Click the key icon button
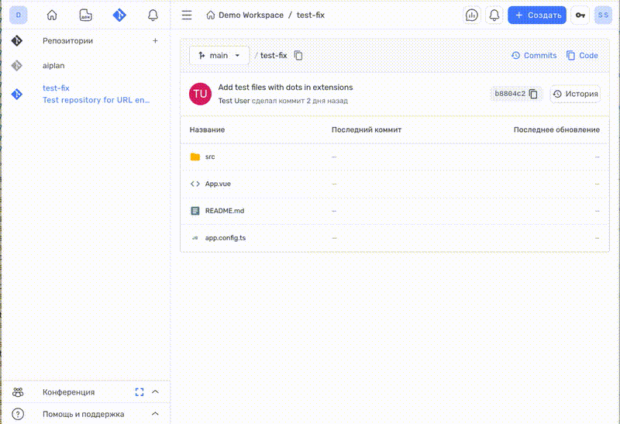The width and height of the screenshot is (620, 424). tap(580, 15)
